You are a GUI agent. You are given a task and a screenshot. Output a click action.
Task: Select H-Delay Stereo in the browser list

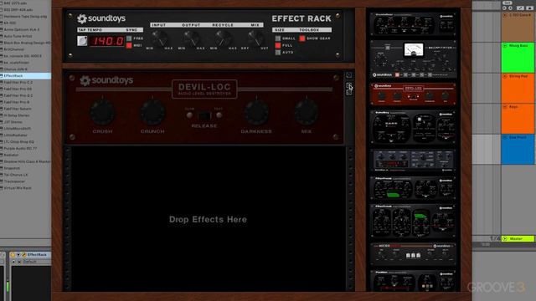(x=26, y=115)
